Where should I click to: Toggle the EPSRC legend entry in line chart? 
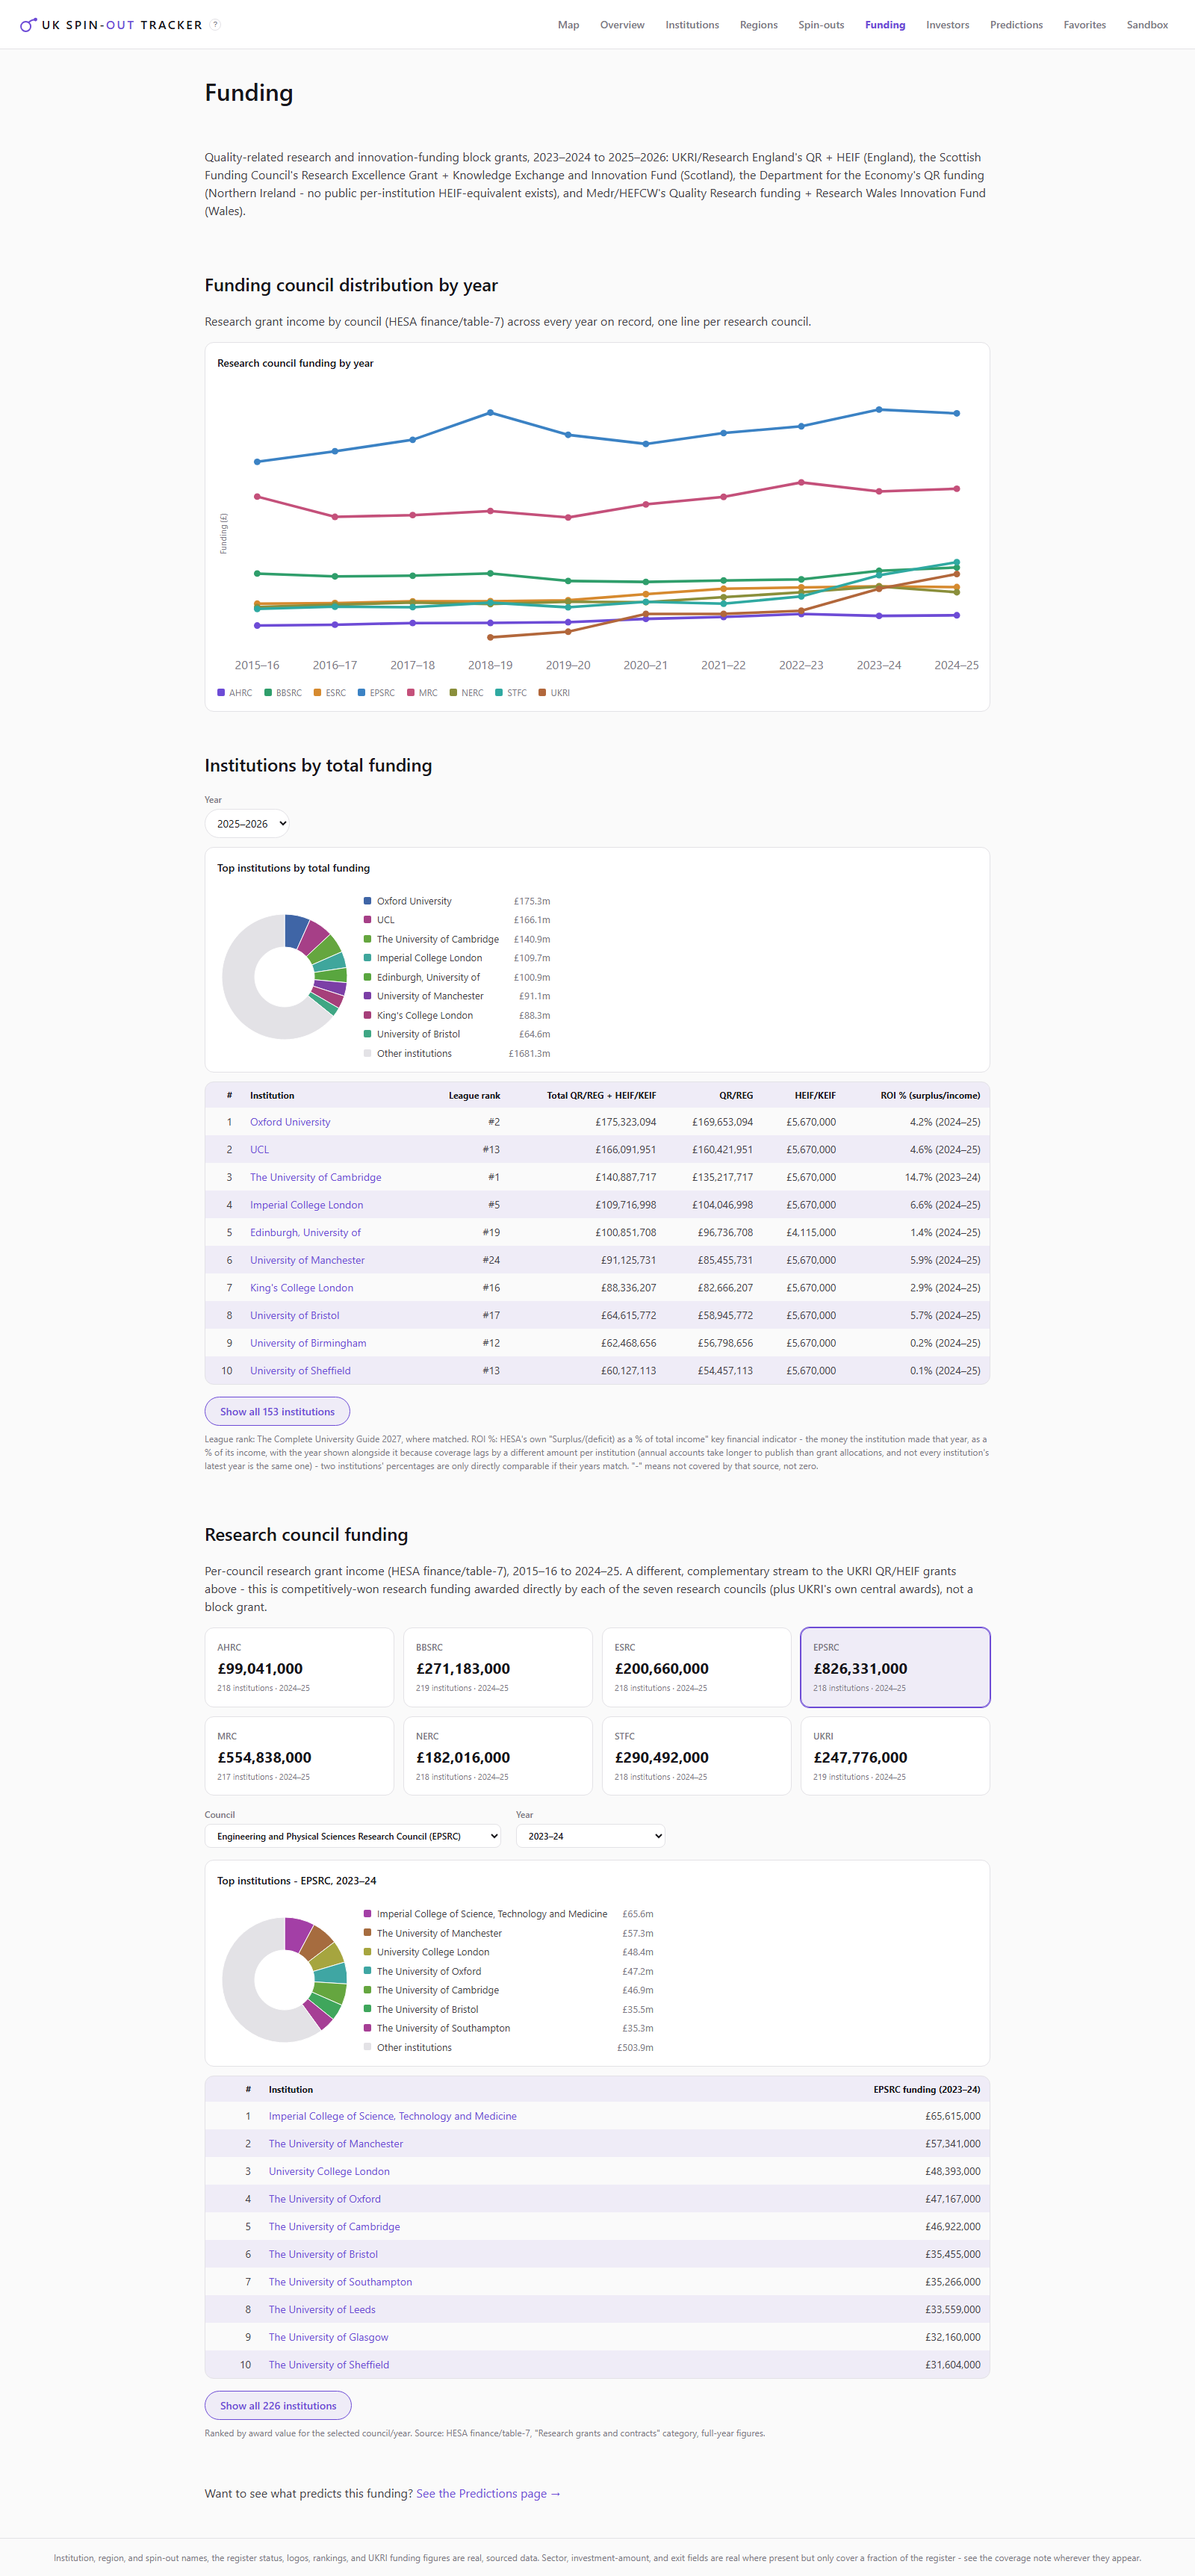[376, 693]
